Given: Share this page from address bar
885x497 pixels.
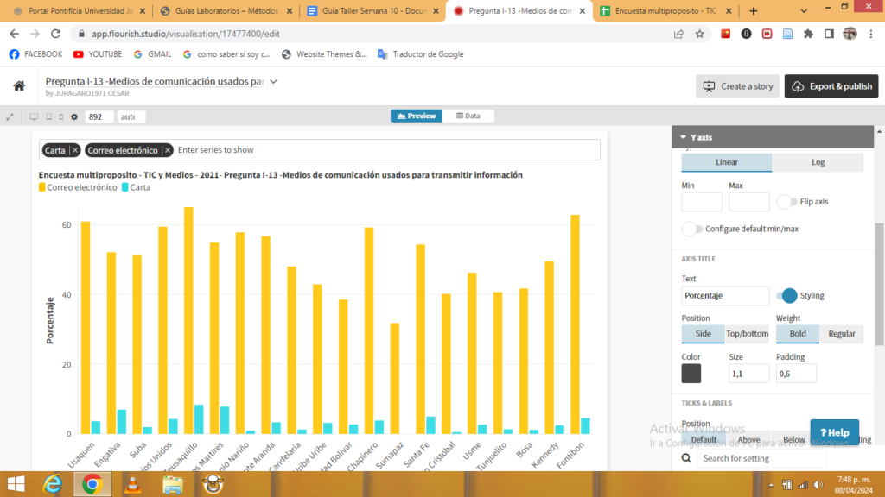Looking at the screenshot, I should click(679, 34).
